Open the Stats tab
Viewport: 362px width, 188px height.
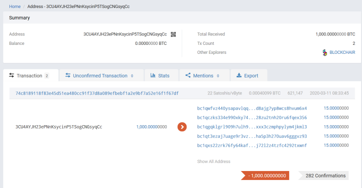click(x=162, y=76)
